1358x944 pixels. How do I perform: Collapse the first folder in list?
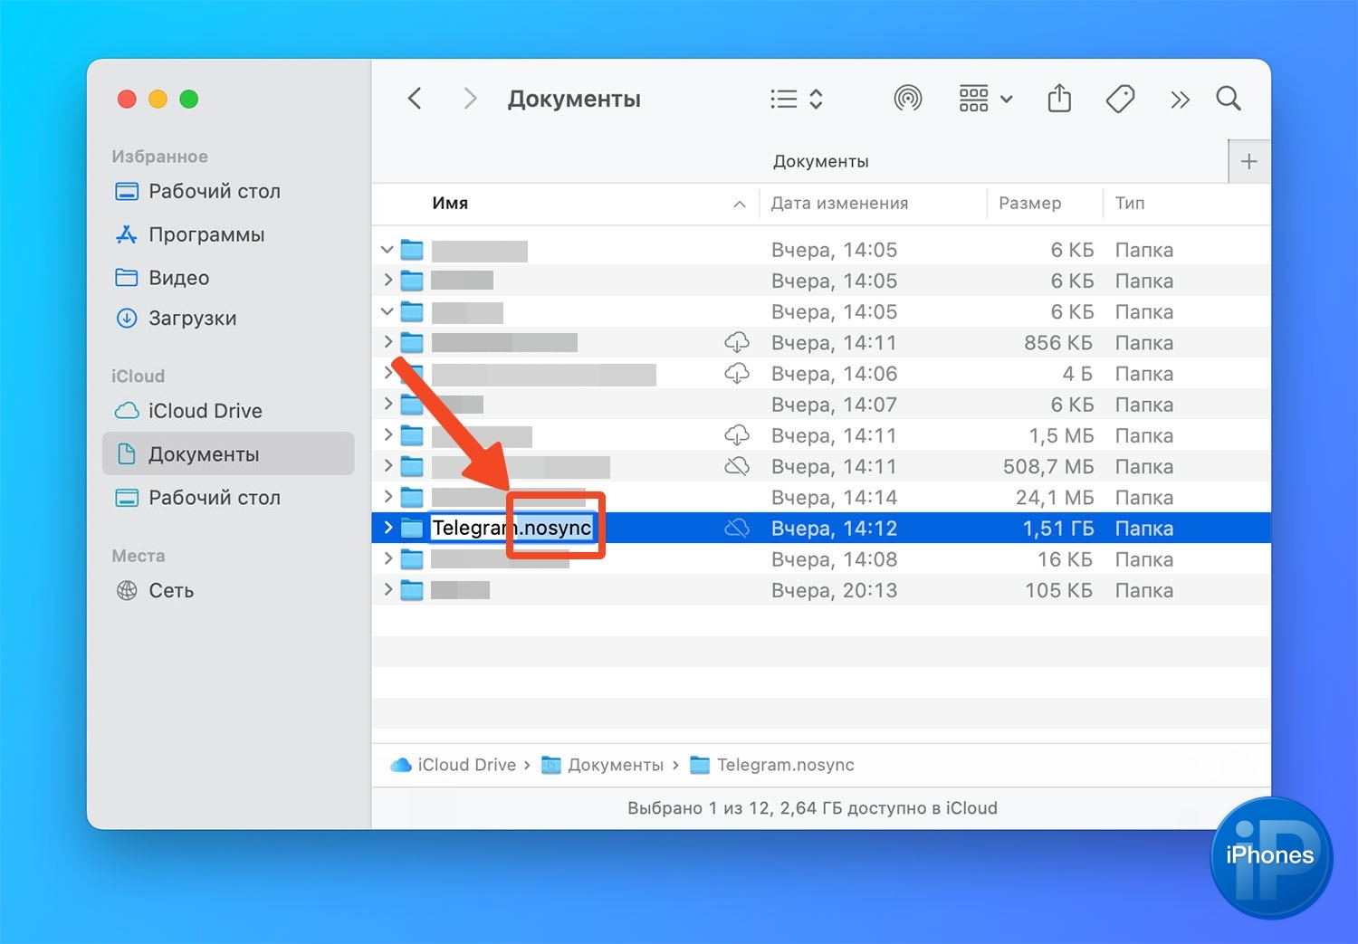click(387, 250)
